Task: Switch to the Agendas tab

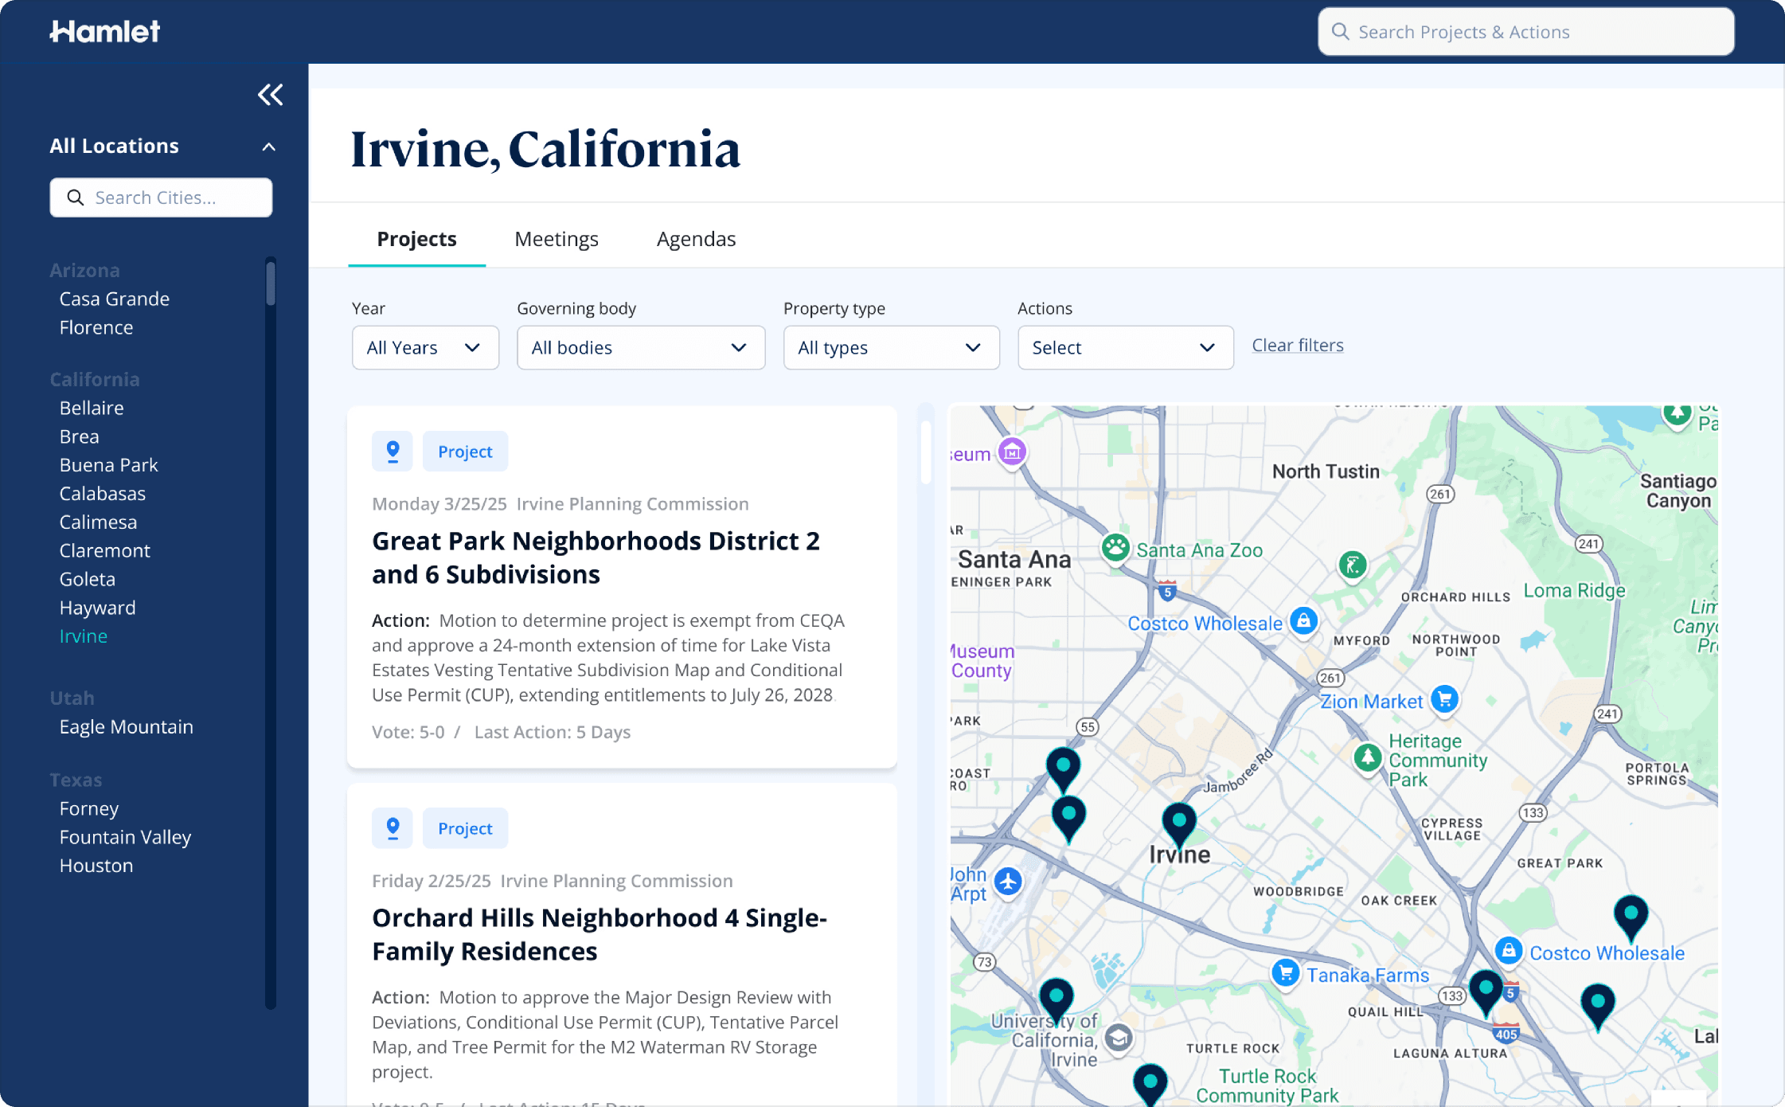Action: (696, 239)
